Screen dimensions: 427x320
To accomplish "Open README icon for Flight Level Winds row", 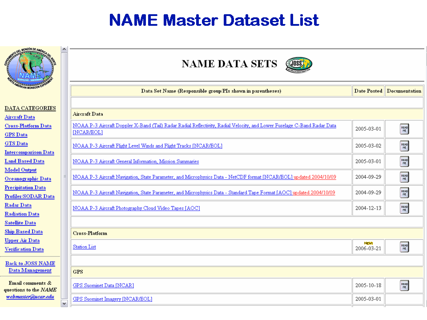I will (x=404, y=146).
